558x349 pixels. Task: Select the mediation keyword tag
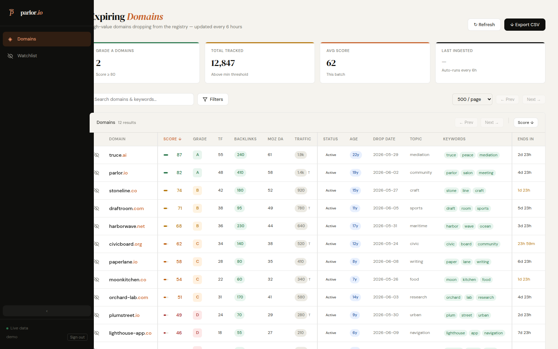click(488, 155)
